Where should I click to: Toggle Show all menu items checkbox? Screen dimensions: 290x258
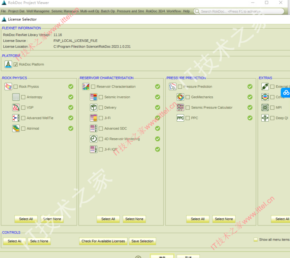[256, 239]
